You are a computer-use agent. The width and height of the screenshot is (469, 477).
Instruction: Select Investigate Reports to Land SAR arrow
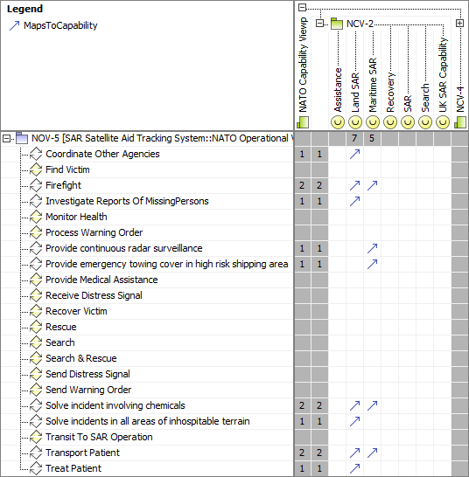[x=354, y=201]
